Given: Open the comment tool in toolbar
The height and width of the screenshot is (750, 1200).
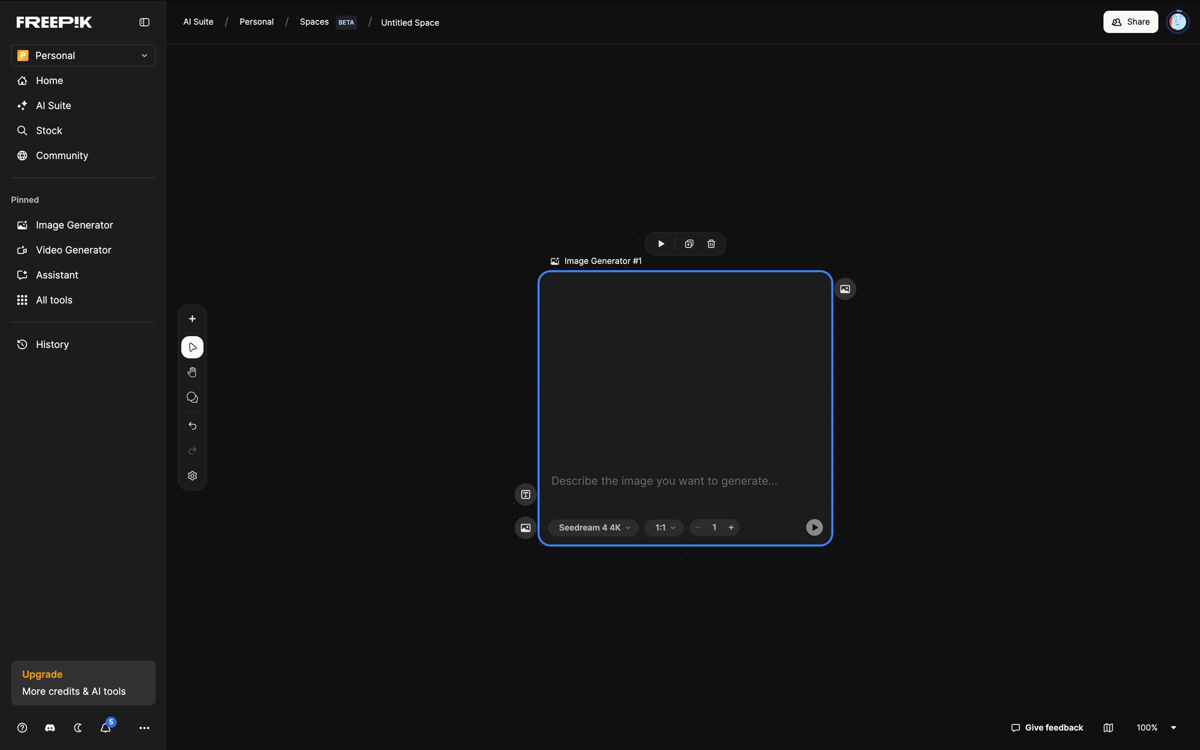Looking at the screenshot, I should tap(192, 398).
